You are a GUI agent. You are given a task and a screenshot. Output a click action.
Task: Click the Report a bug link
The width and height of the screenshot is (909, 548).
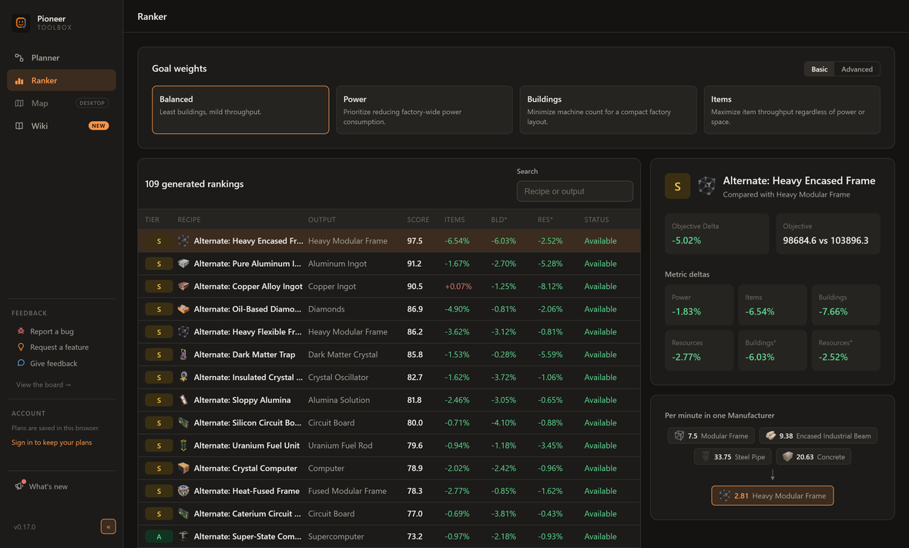coord(52,331)
